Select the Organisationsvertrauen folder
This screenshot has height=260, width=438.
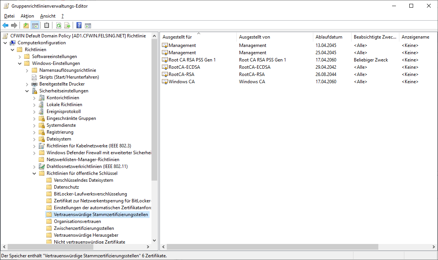[x=77, y=221]
